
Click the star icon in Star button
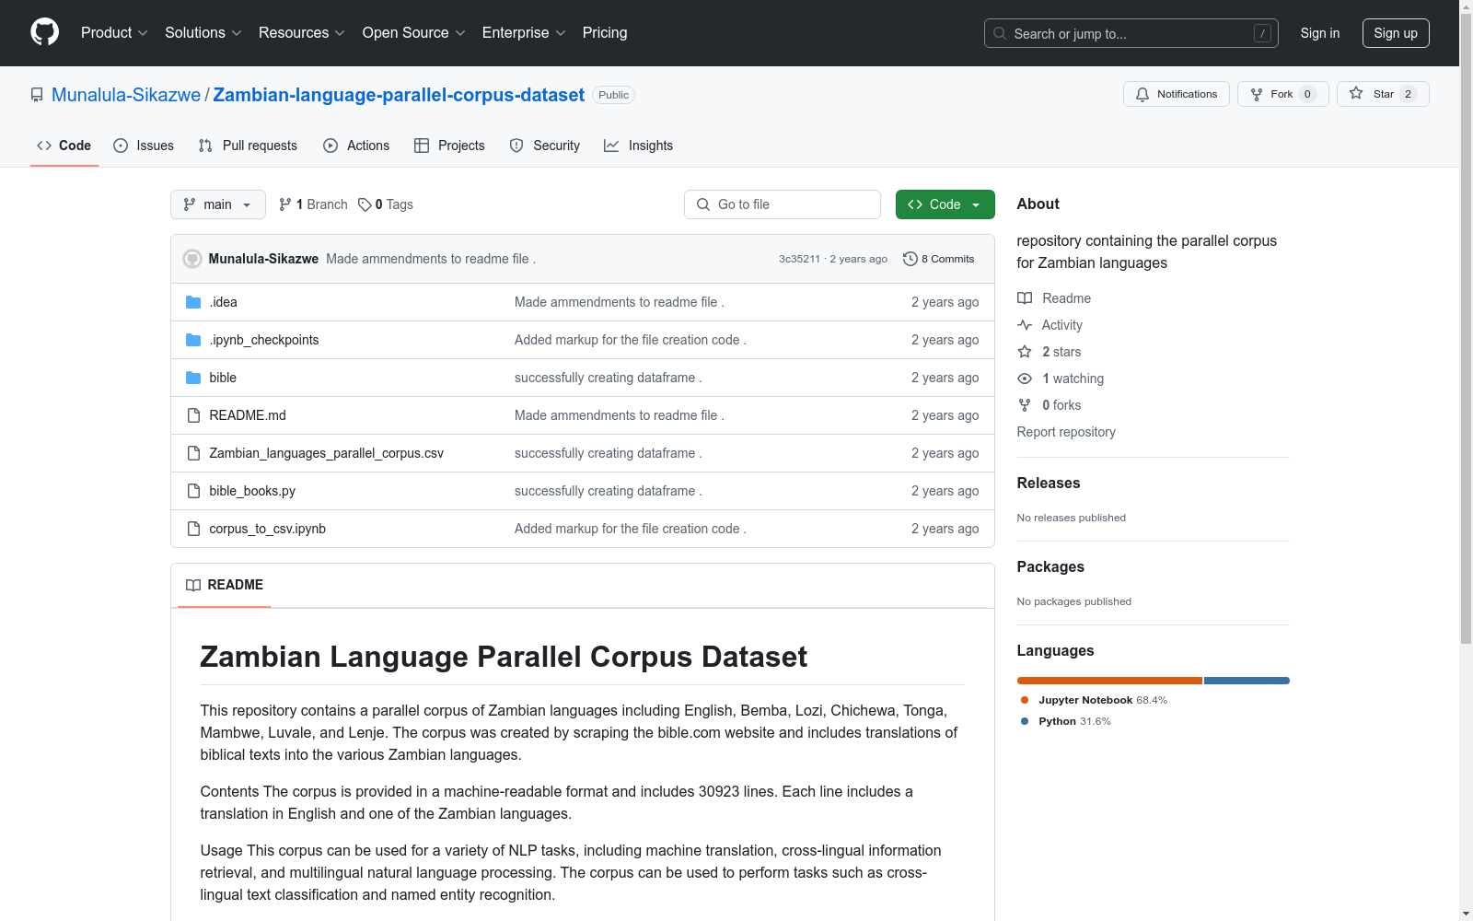tap(1356, 93)
